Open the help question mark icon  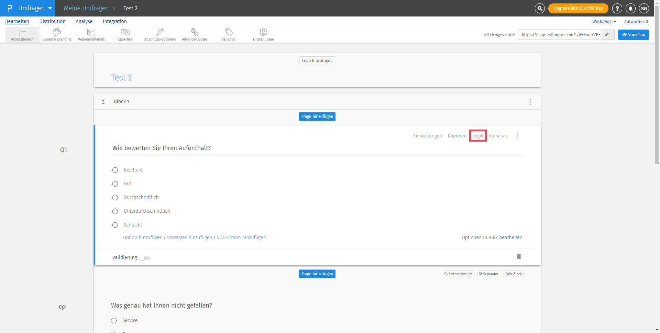tap(617, 8)
